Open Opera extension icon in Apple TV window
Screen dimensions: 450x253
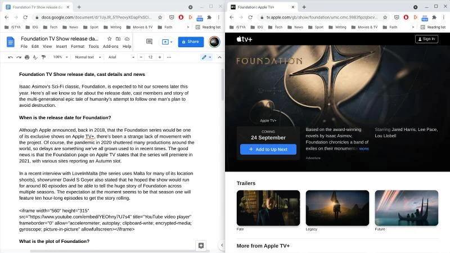[x=406, y=17]
